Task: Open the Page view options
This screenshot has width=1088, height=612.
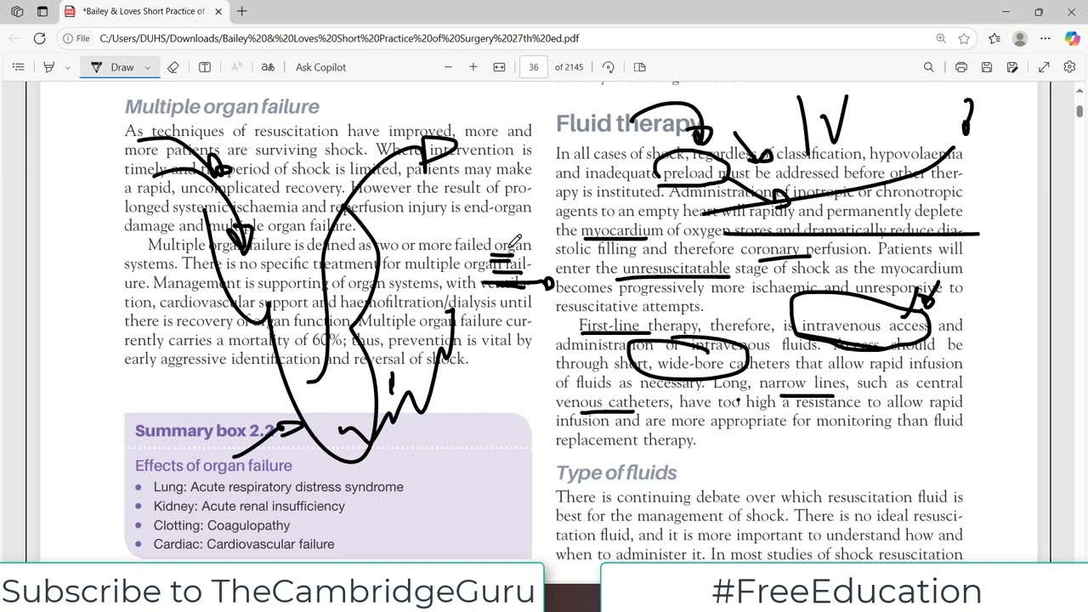Action: click(640, 67)
